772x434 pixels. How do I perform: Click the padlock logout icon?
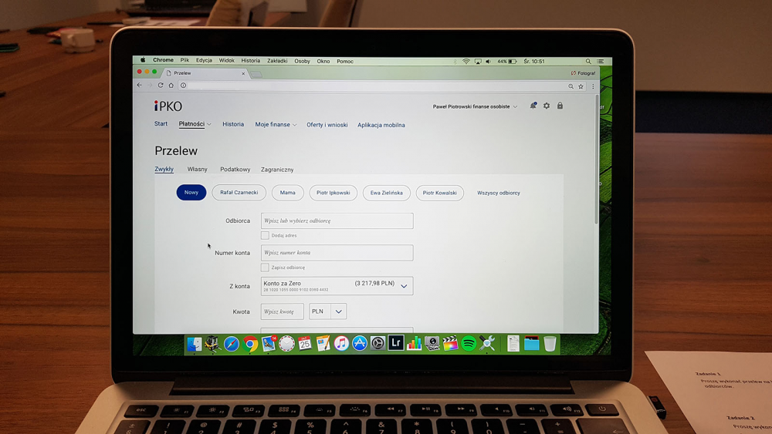[x=560, y=106]
